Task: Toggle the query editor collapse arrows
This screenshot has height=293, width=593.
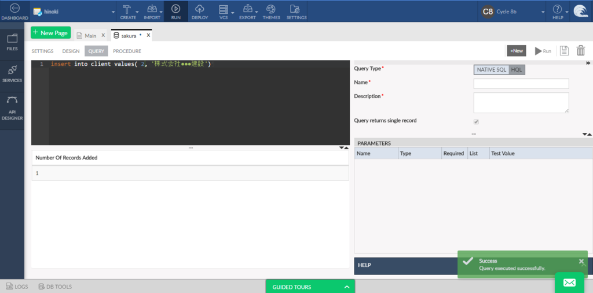Action: (x=344, y=147)
